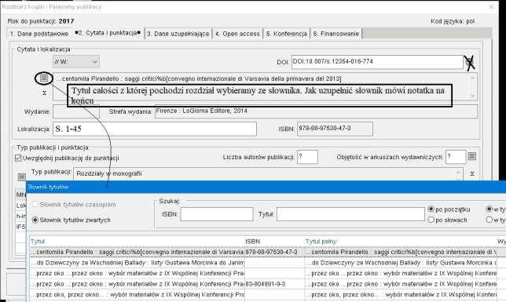Sort by the ISBN column header
This screenshot has height=302, width=506.
pos(253,242)
